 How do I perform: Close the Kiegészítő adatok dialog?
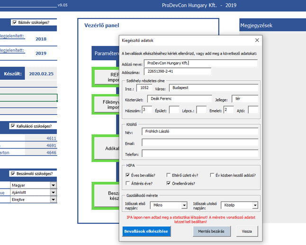pos(257,40)
